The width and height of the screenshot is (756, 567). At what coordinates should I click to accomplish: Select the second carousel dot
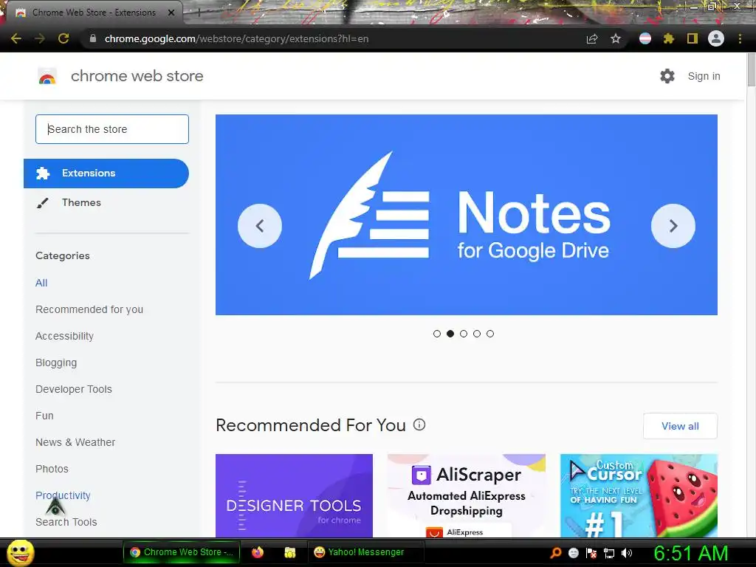(x=450, y=334)
